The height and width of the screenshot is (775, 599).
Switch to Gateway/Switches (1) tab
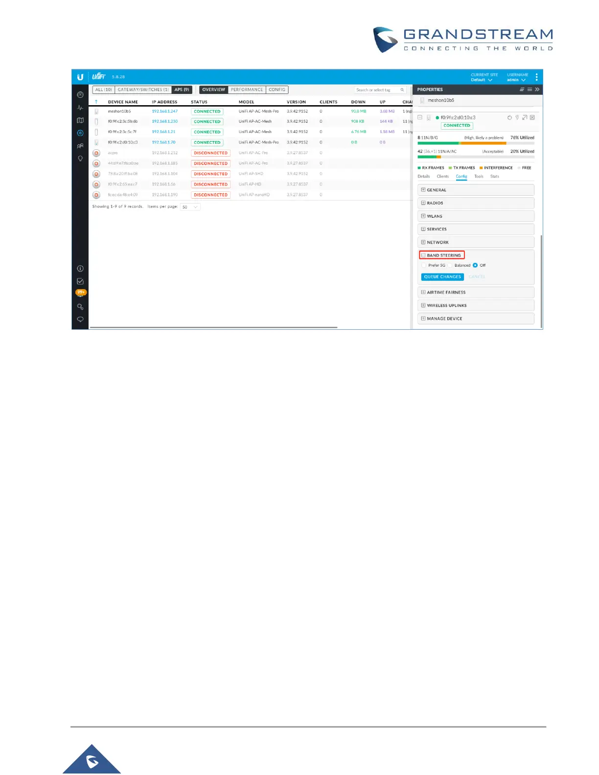coord(143,90)
